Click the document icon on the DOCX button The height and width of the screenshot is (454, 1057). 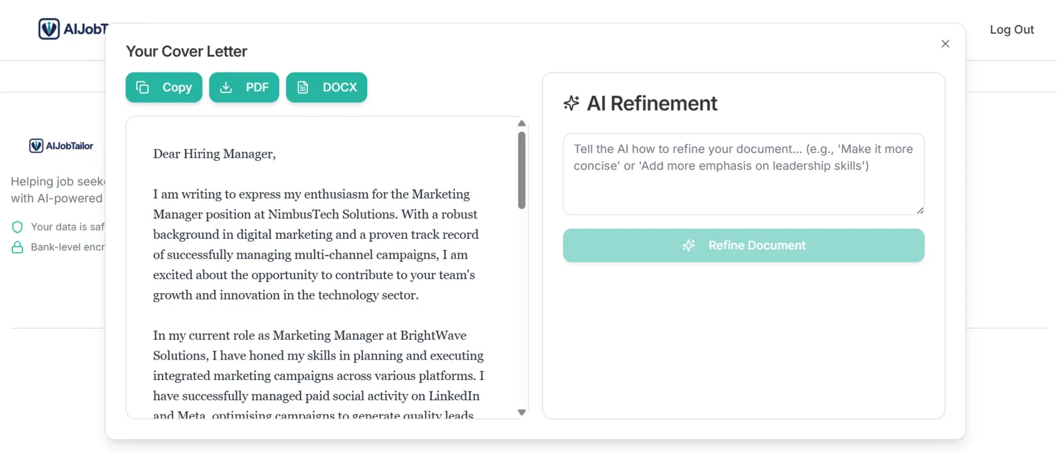pyautogui.click(x=303, y=87)
